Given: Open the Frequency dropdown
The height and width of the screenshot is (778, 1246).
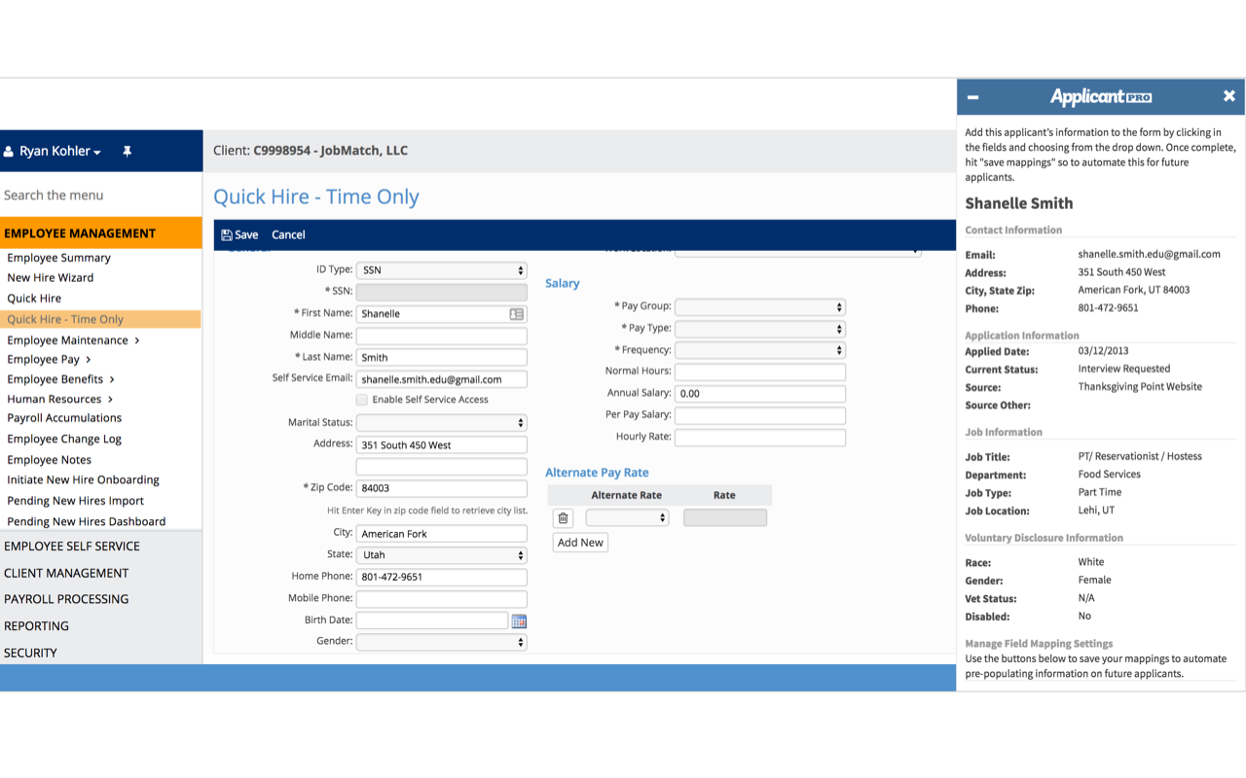Looking at the screenshot, I should [x=759, y=350].
